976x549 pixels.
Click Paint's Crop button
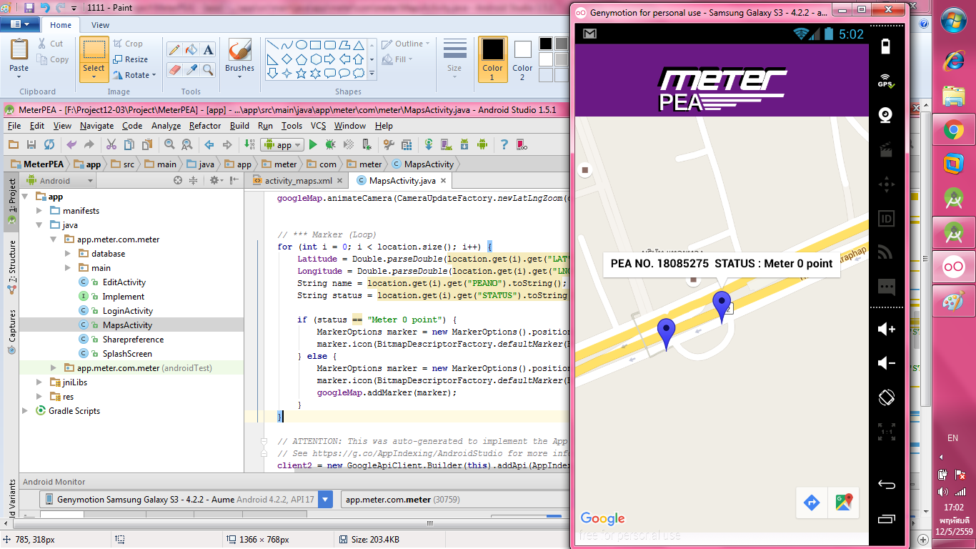coord(128,44)
